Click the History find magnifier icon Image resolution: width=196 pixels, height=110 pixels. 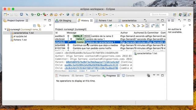[x=122, y=26]
